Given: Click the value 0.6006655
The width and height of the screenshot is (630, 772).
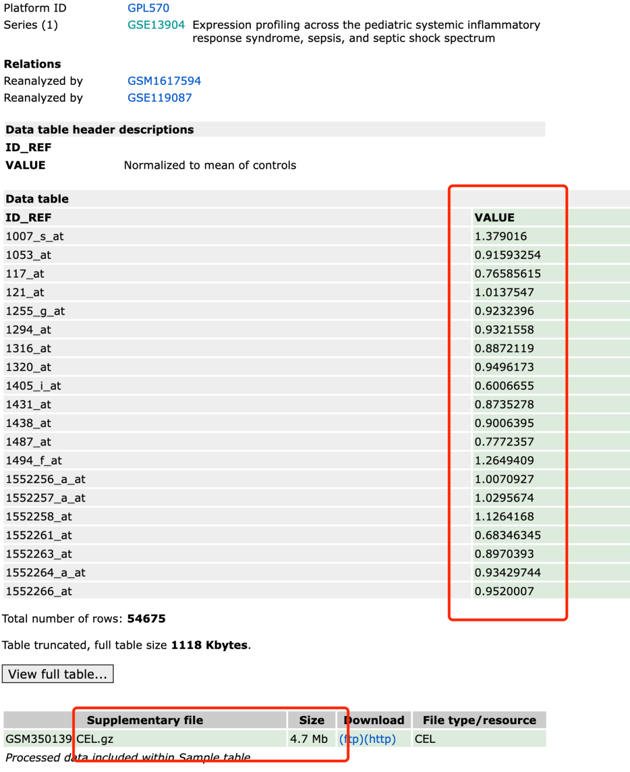Looking at the screenshot, I should [x=505, y=386].
